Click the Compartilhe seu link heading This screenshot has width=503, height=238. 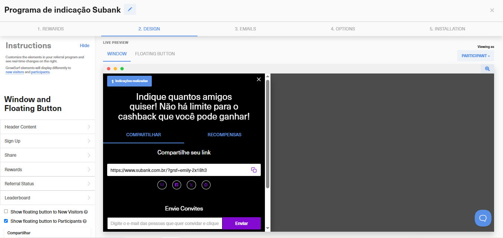tap(184, 153)
